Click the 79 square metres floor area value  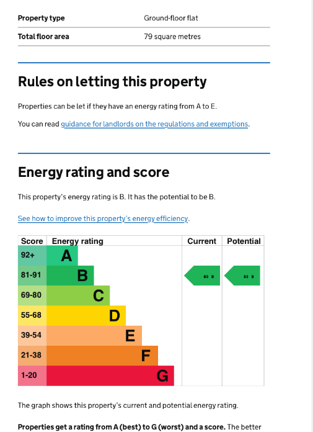(x=172, y=37)
